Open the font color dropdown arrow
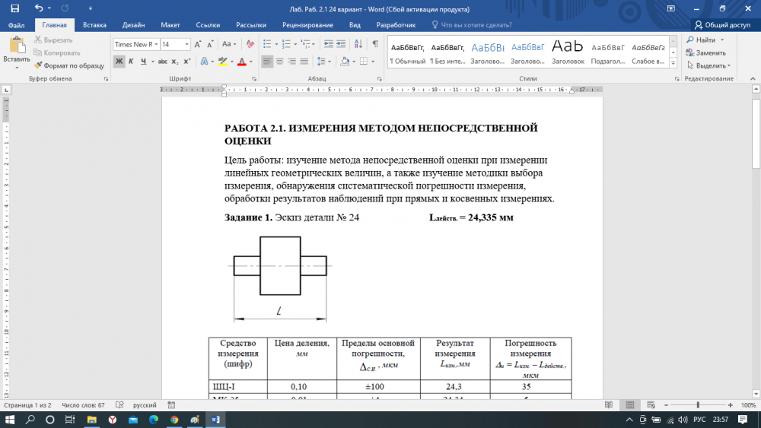This screenshot has height=428, width=761. click(x=251, y=61)
